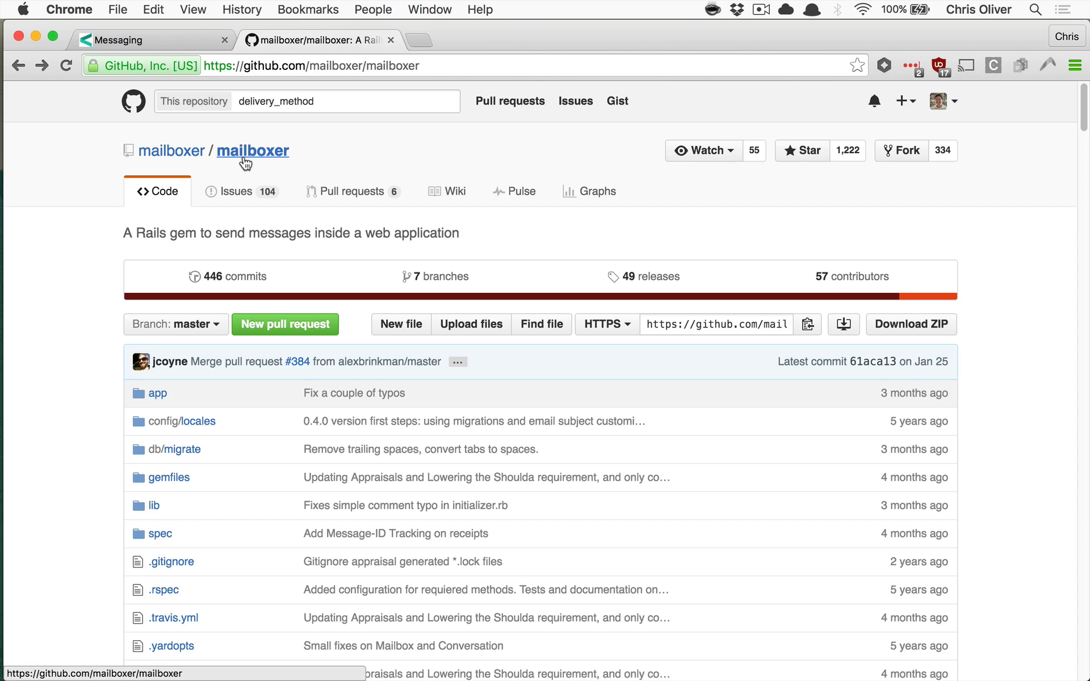
Task: Open Branch: master dropdown
Action: click(176, 324)
